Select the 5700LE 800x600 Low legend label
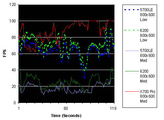Image resolution: width=164 pixels, height=120 pixels. point(147,15)
